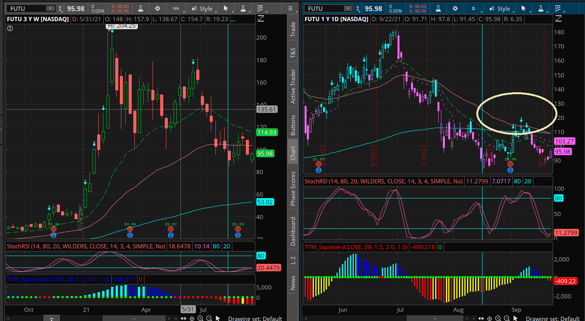Open Studies flask icon in left chart toolbar
The width and height of the screenshot is (585, 321).
coord(141,8)
